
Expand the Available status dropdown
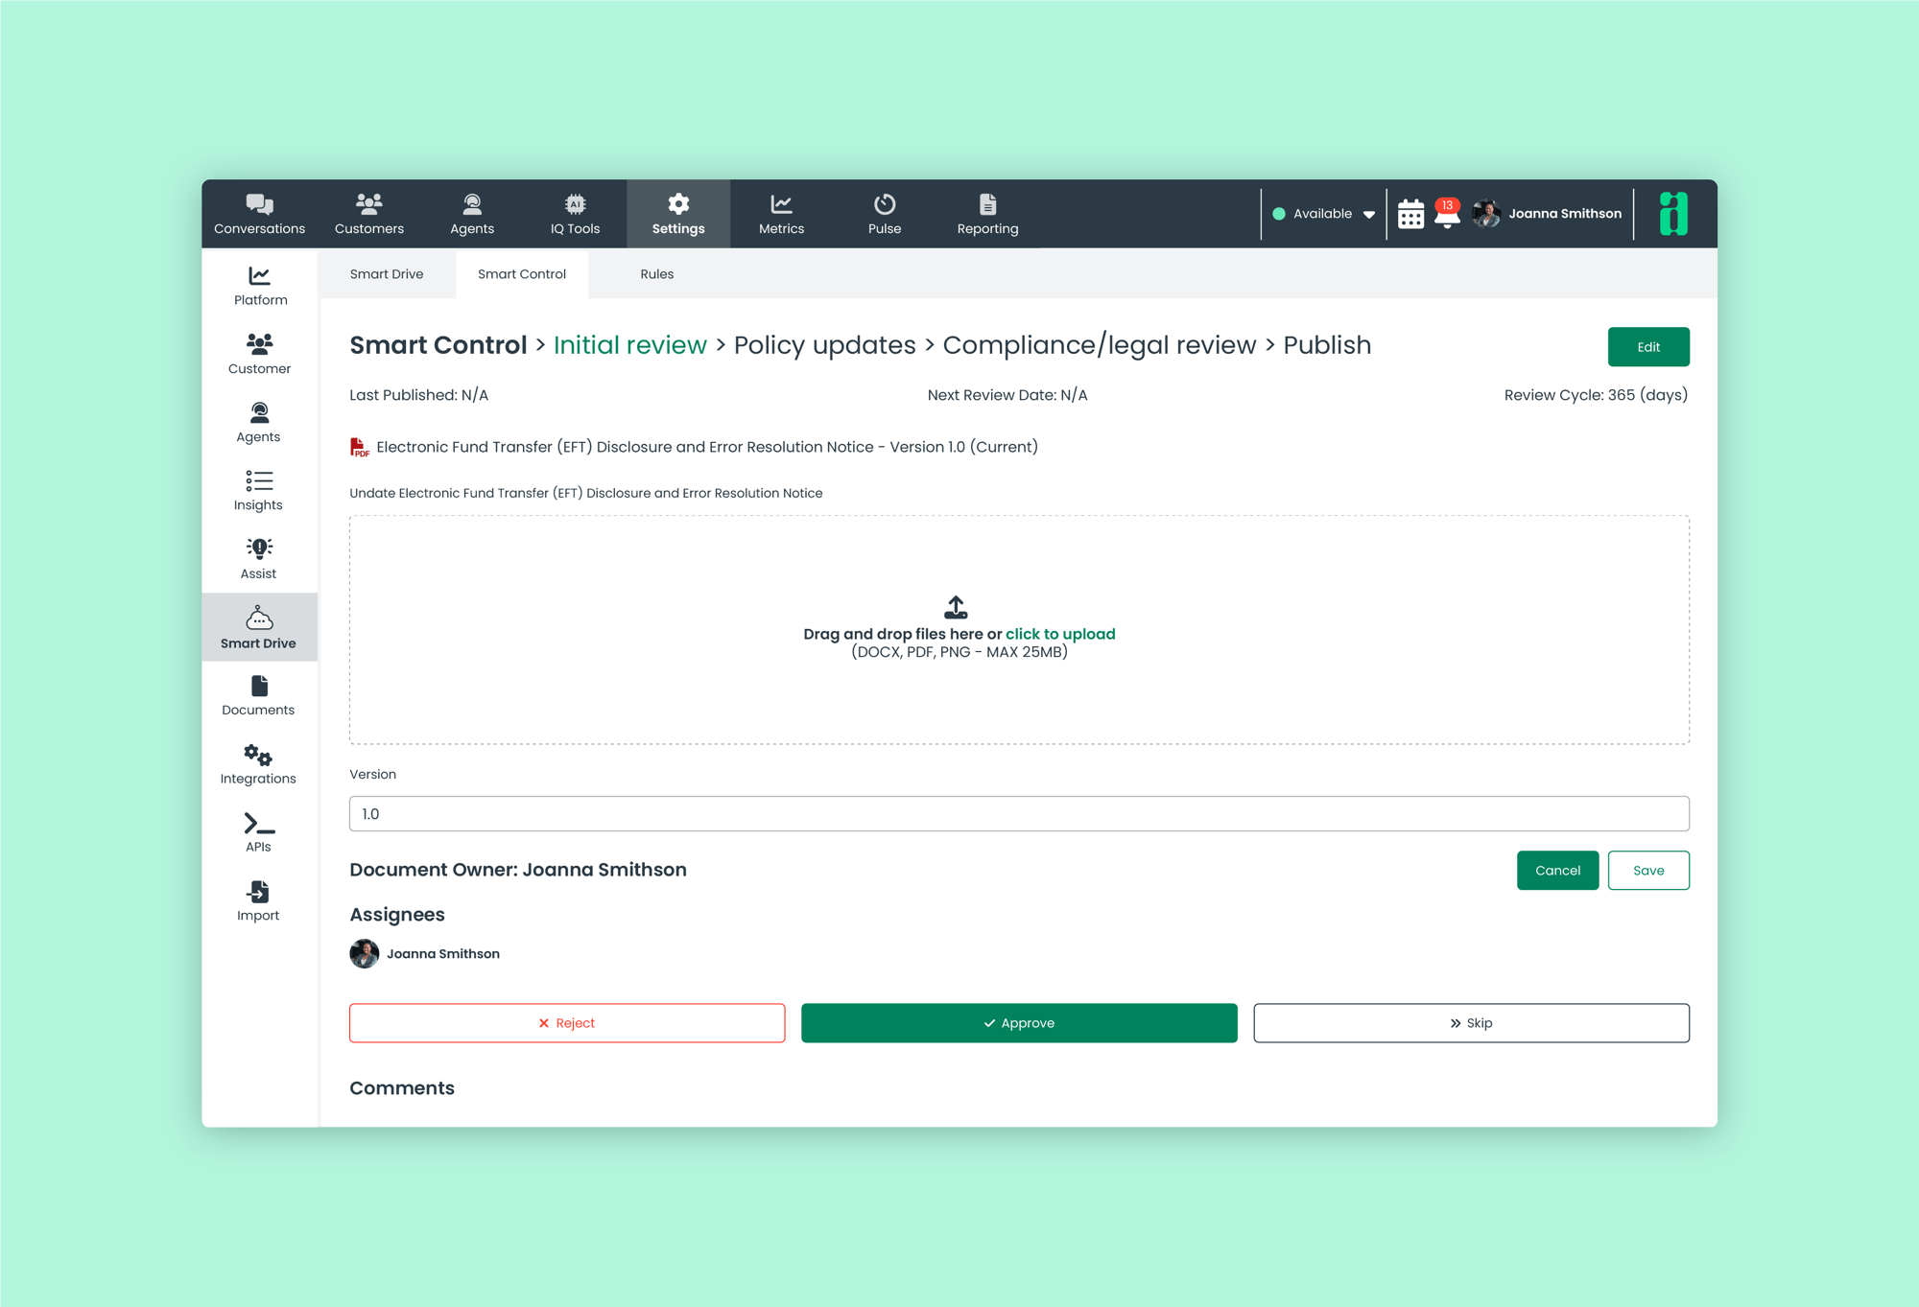click(1323, 214)
